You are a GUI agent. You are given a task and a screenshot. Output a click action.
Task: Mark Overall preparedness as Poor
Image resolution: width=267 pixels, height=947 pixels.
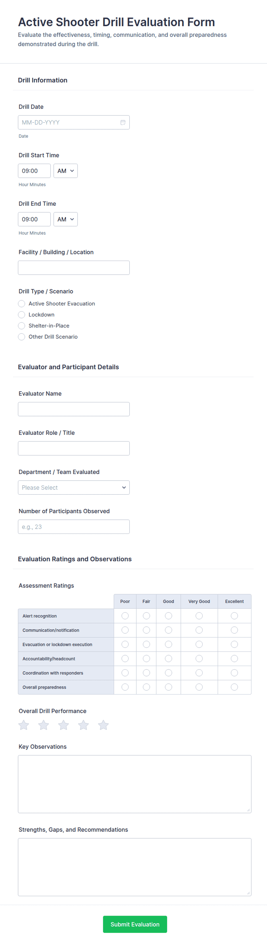click(x=125, y=687)
